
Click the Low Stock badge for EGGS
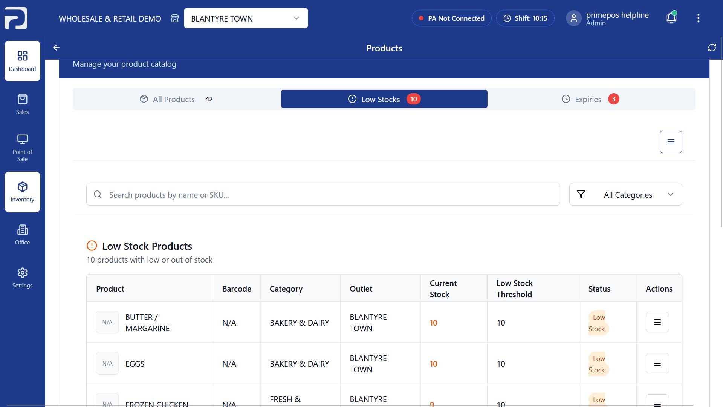[x=598, y=364]
